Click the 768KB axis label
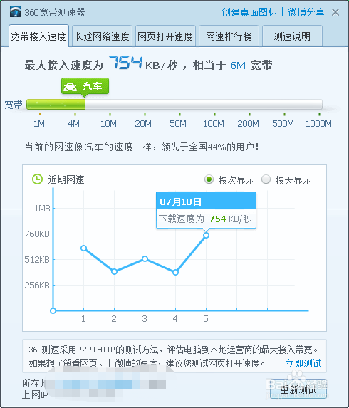Image resolution: width=349 pixels, height=408 pixels. (x=37, y=234)
